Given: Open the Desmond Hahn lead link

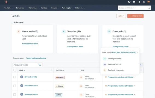Looking at the screenshot, I should (31, 94).
